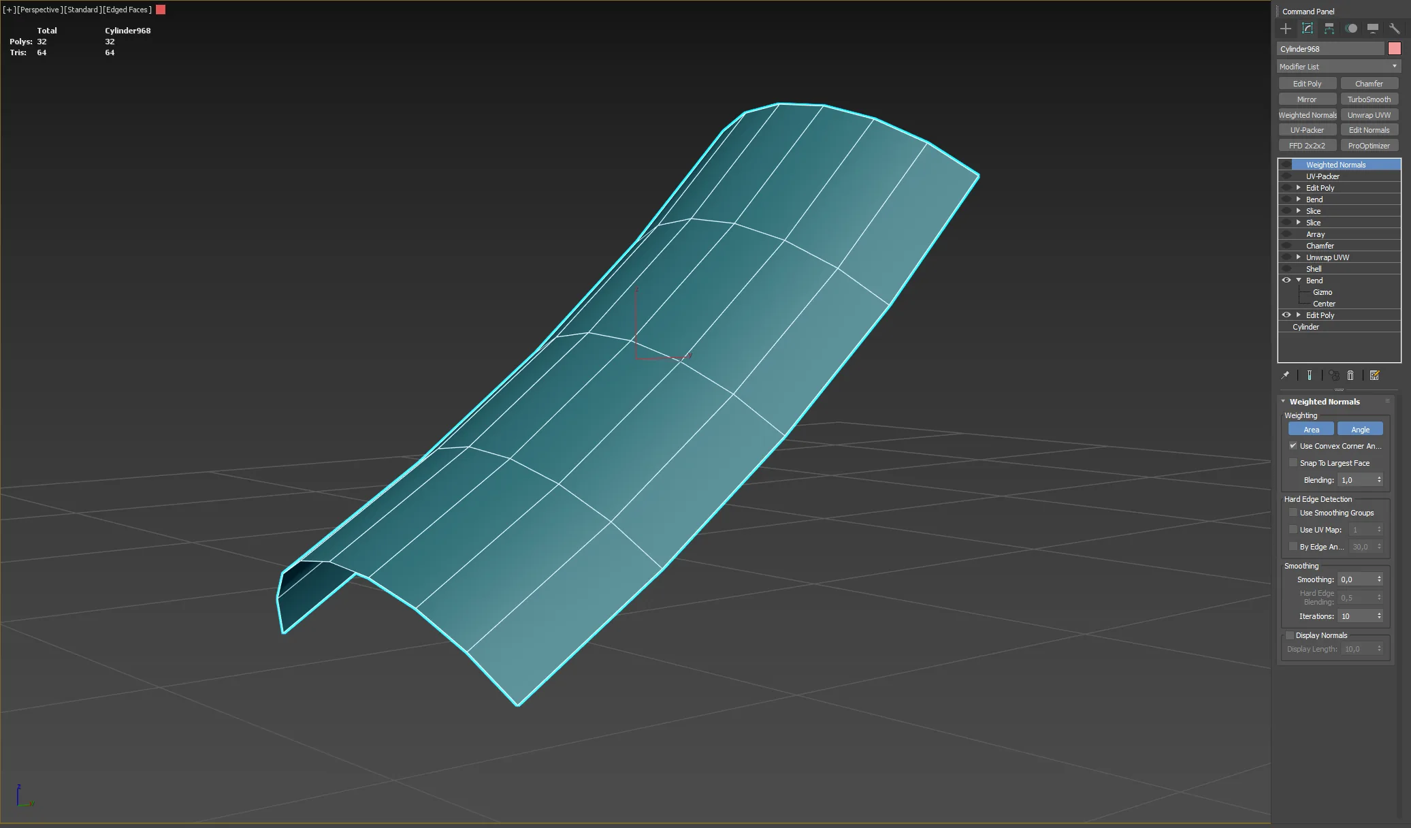Viewport: 1411px width, 828px height.
Task: Open the Utilities wrench icon
Action: [1394, 29]
